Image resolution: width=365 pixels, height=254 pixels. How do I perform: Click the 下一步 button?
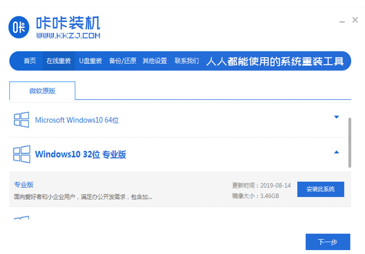coord(328,242)
